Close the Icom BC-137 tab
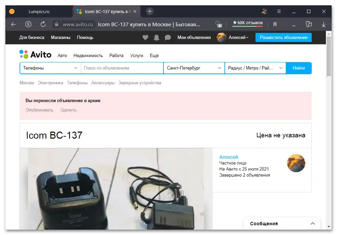The height and width of the screenshot is (235, 337). coord(135,11)
